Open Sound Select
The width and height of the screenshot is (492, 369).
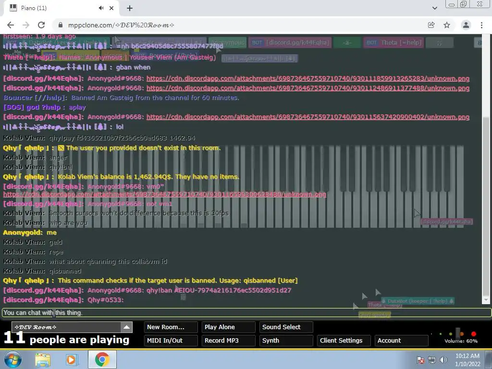pyautogui.click(x=286, y=327)
